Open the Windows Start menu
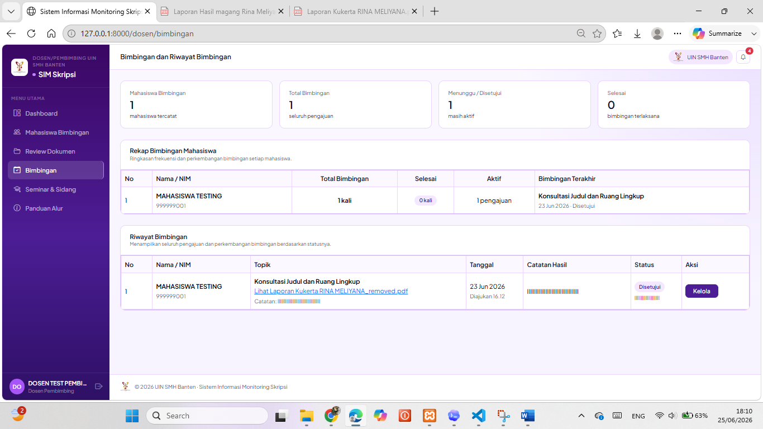 click(132, 416)
